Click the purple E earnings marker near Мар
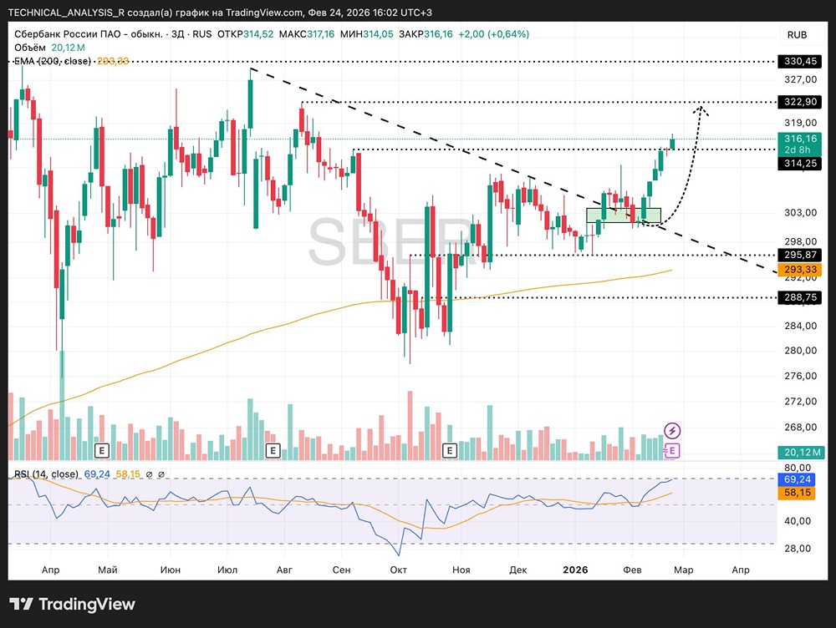This screenshot has height=628, width=836. click(x=672, y=451)
